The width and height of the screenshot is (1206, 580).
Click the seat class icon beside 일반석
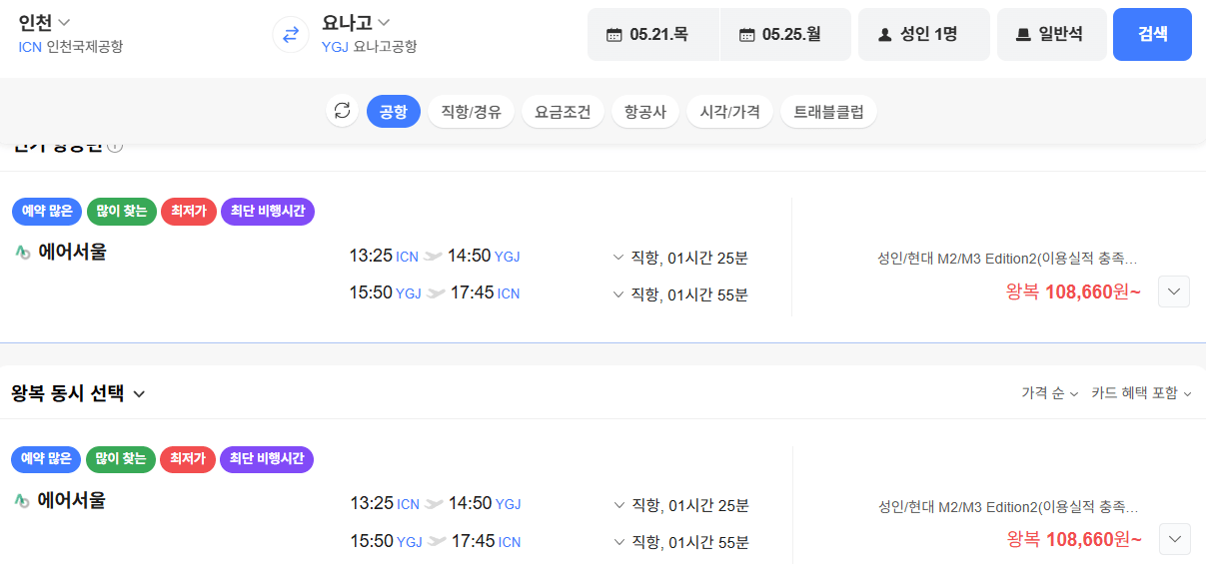[x=1022, y=33]
